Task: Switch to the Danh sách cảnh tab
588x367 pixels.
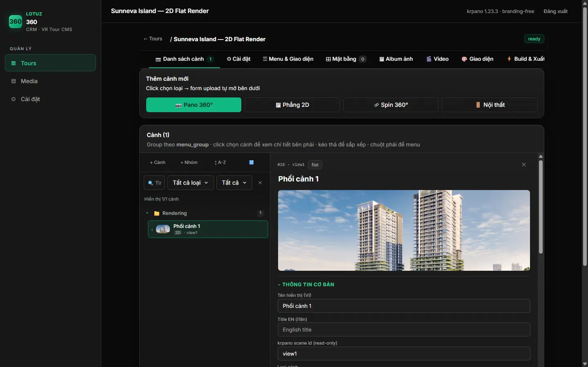Action: point(185,59)
